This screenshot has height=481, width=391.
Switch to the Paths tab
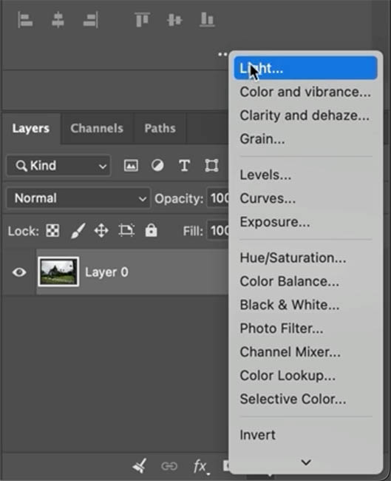pyautogui.click(x=160, y=128)
